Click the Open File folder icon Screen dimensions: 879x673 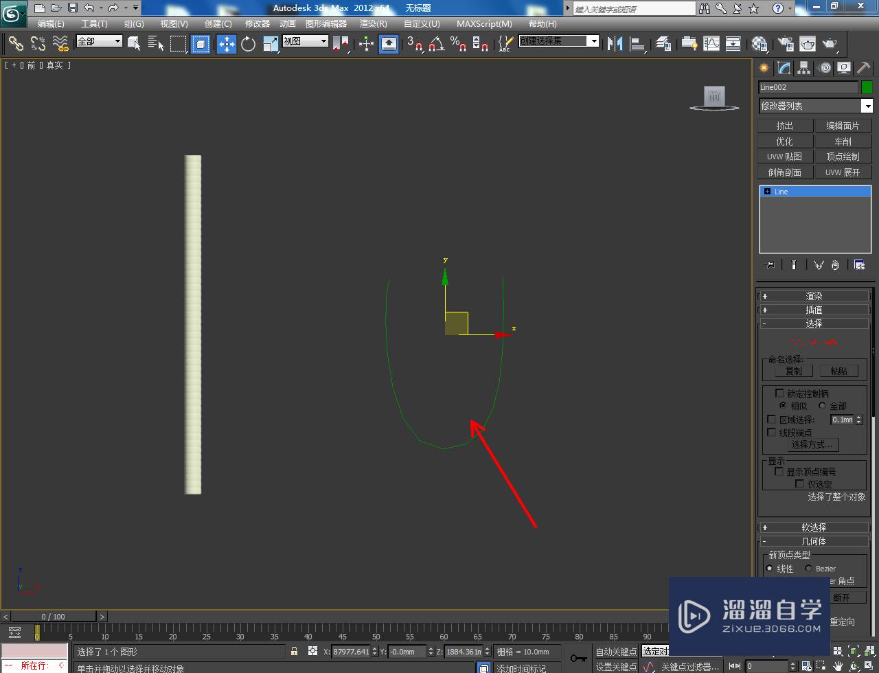(x=56, y=8)
